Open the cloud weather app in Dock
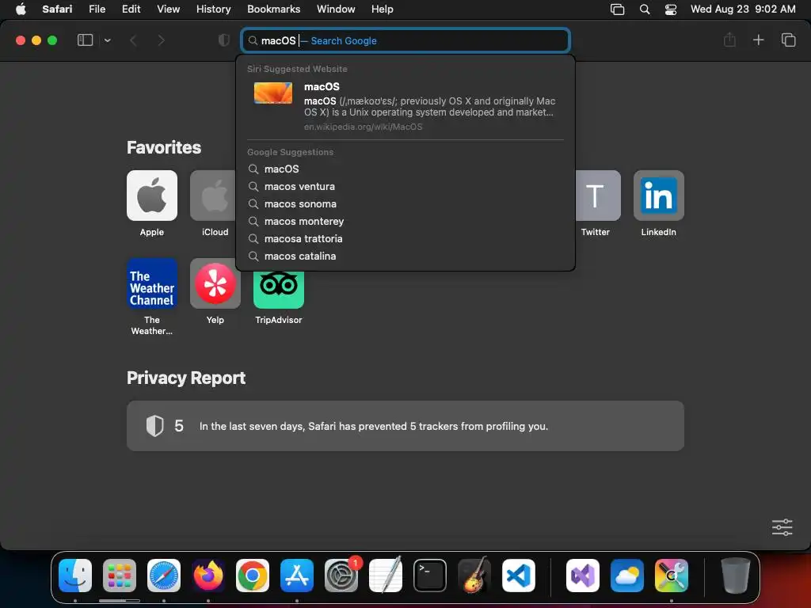 click(627, 576)
